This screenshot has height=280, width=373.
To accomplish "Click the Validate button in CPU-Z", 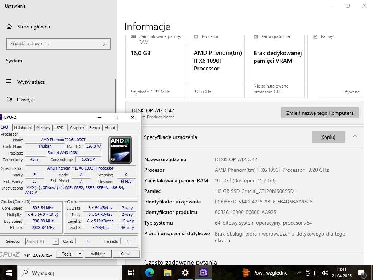I will (98, 254).
